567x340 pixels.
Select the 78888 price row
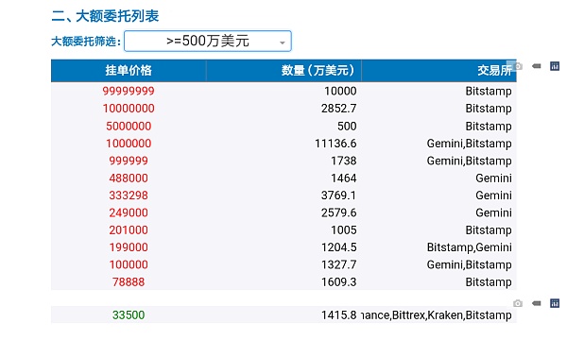pos(283,282)
